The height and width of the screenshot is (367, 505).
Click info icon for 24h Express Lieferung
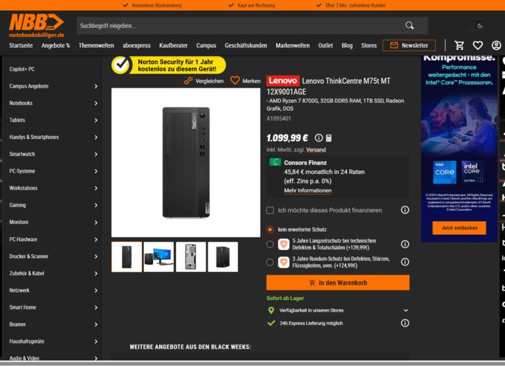click(405, 323)
